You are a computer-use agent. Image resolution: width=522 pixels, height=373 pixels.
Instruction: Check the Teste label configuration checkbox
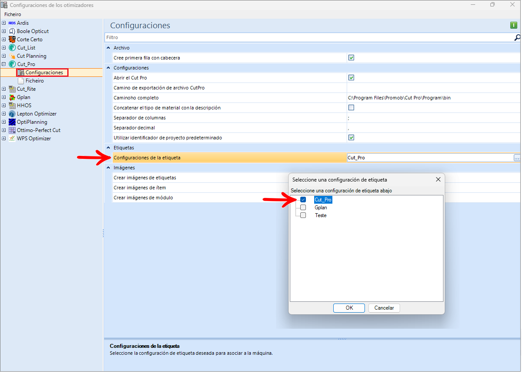(303, 215)
